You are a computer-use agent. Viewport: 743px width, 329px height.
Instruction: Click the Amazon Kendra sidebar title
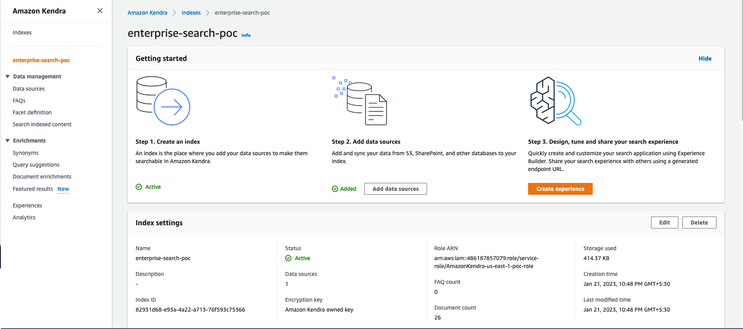coord(39,11)
